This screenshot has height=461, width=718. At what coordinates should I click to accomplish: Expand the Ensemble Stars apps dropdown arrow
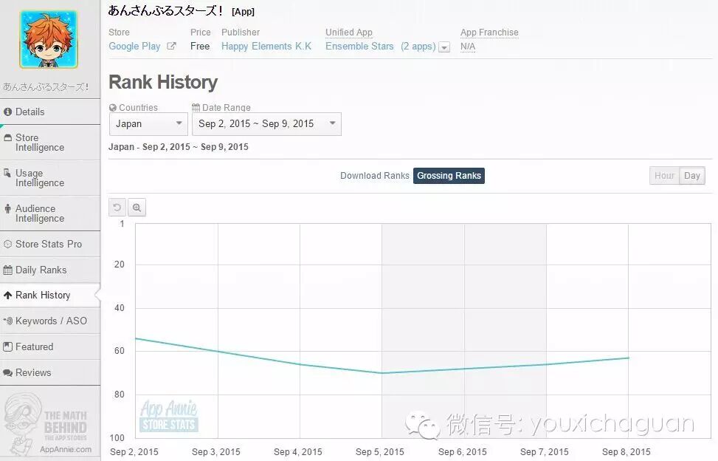coord(444,47)
